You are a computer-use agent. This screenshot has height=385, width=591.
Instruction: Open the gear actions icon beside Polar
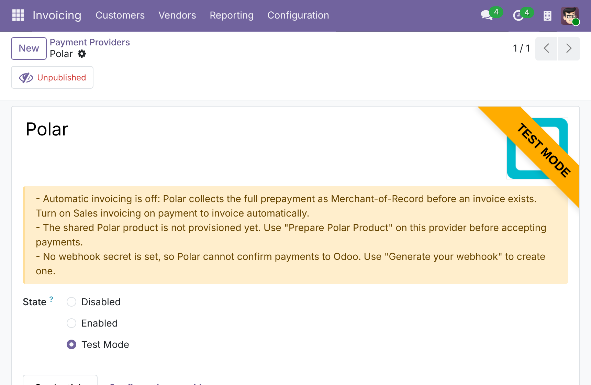pos(82,54)
